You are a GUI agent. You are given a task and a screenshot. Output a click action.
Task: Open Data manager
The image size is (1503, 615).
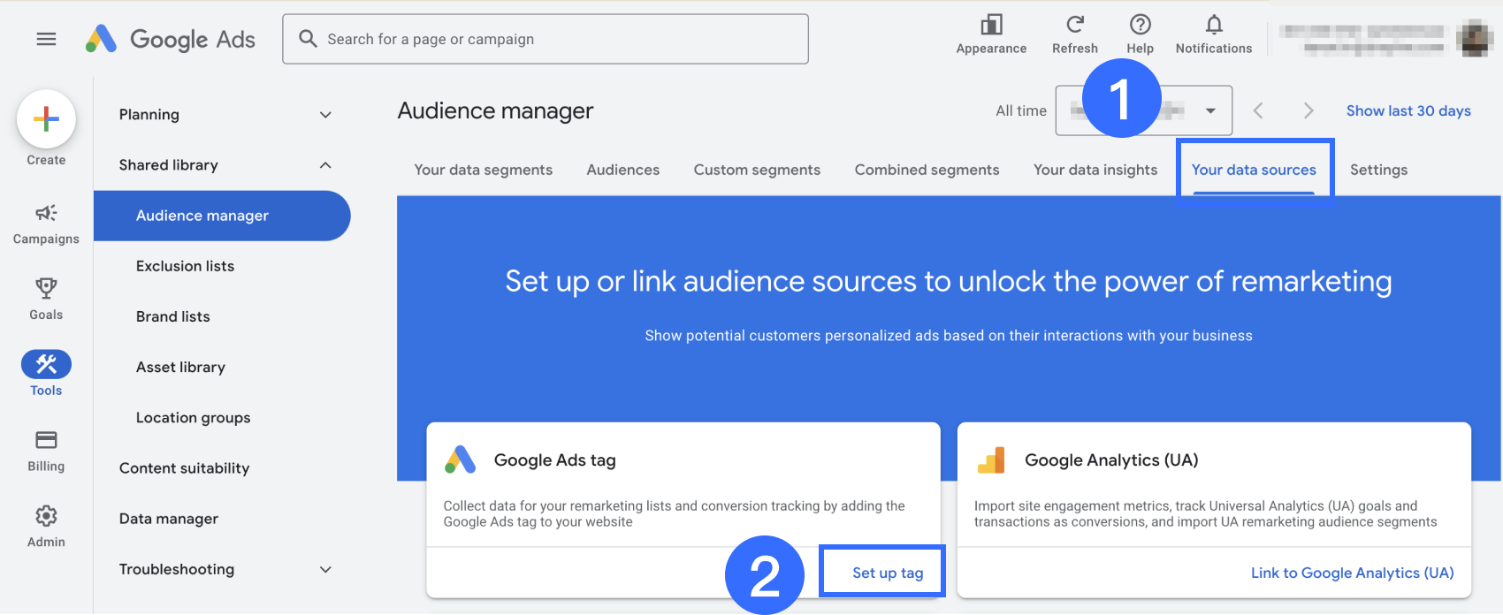[x=169, y=519]
